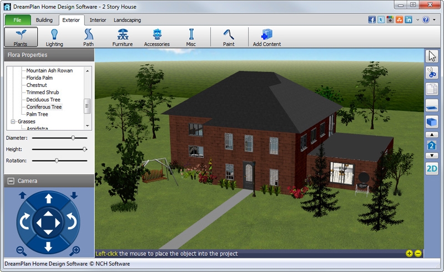Select Florida Palm plant
The width and height of the screenshot is (444, 272).
point(39,78)
